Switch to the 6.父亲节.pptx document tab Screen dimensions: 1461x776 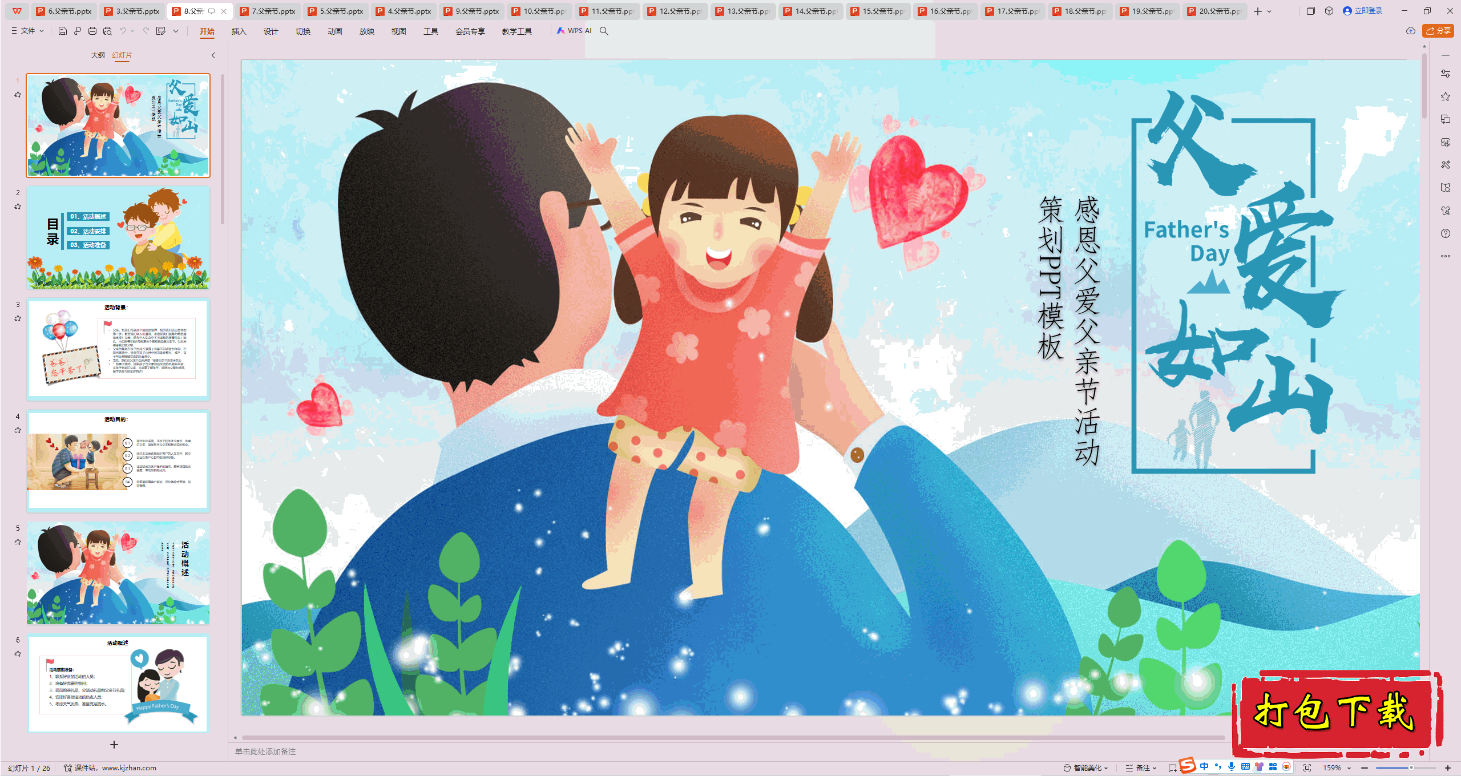(64, 11)
